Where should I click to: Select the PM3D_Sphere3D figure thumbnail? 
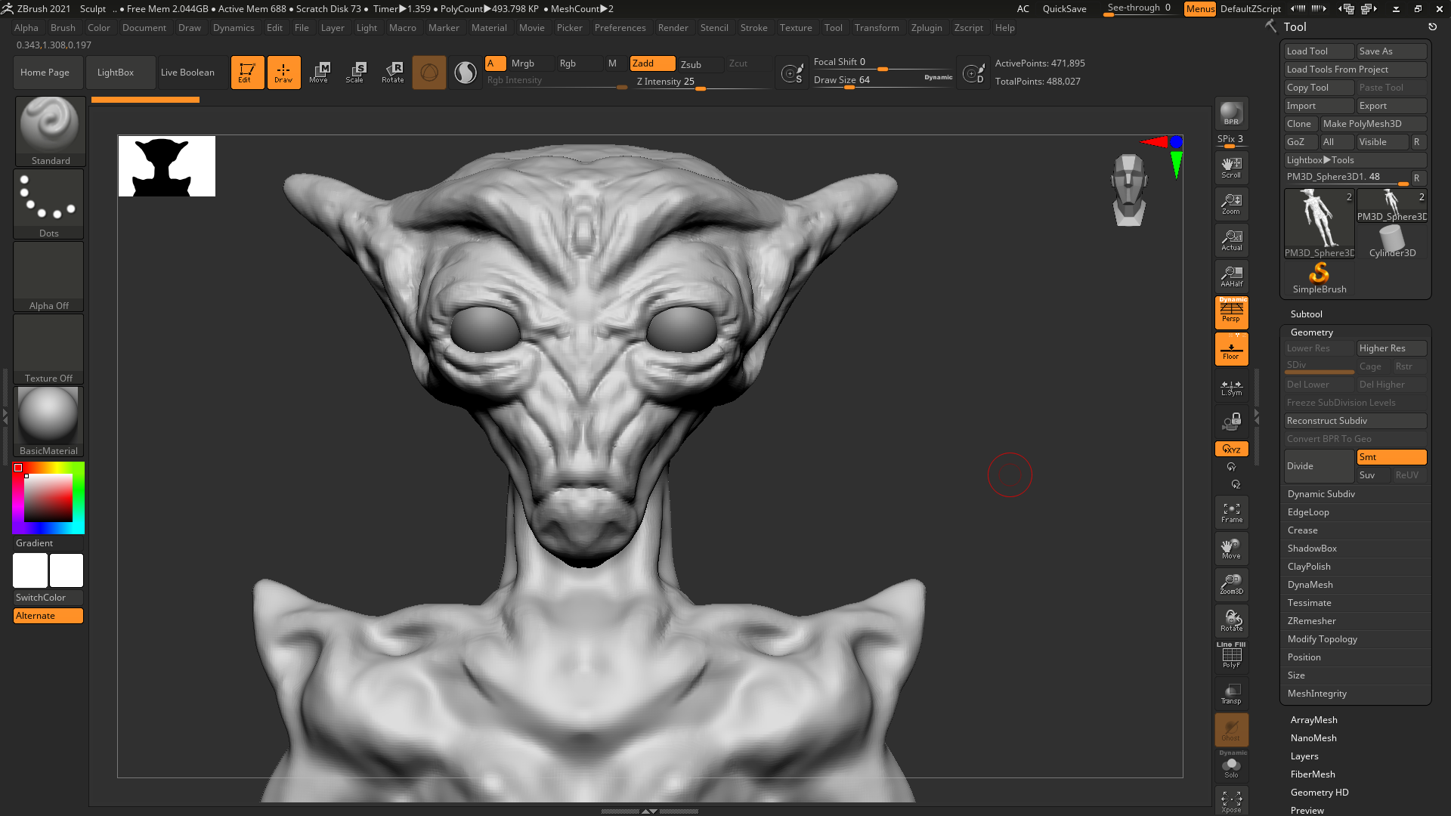coord(1320,224)
